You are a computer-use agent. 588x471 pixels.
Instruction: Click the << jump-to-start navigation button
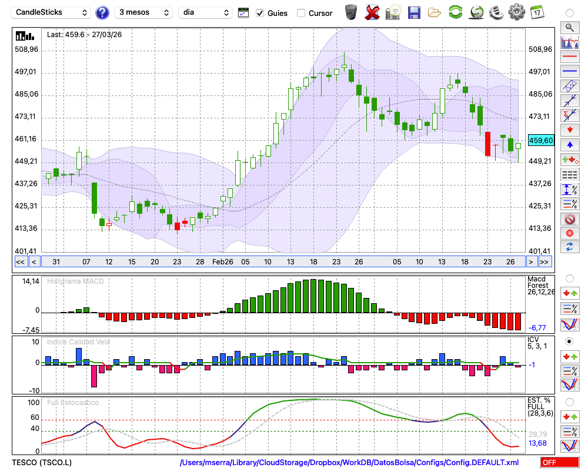click(x=20, y=261)
